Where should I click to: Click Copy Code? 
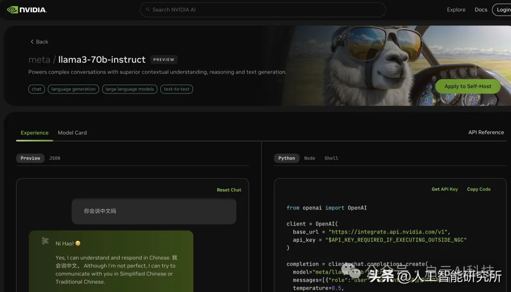pos(479,189)
